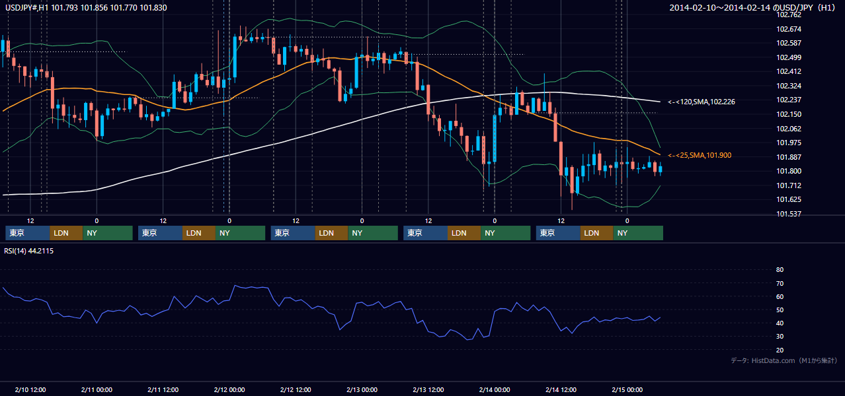Screen dimensions: 845x396
Task: Click price axis value 101.800
Action: [787, 171]
